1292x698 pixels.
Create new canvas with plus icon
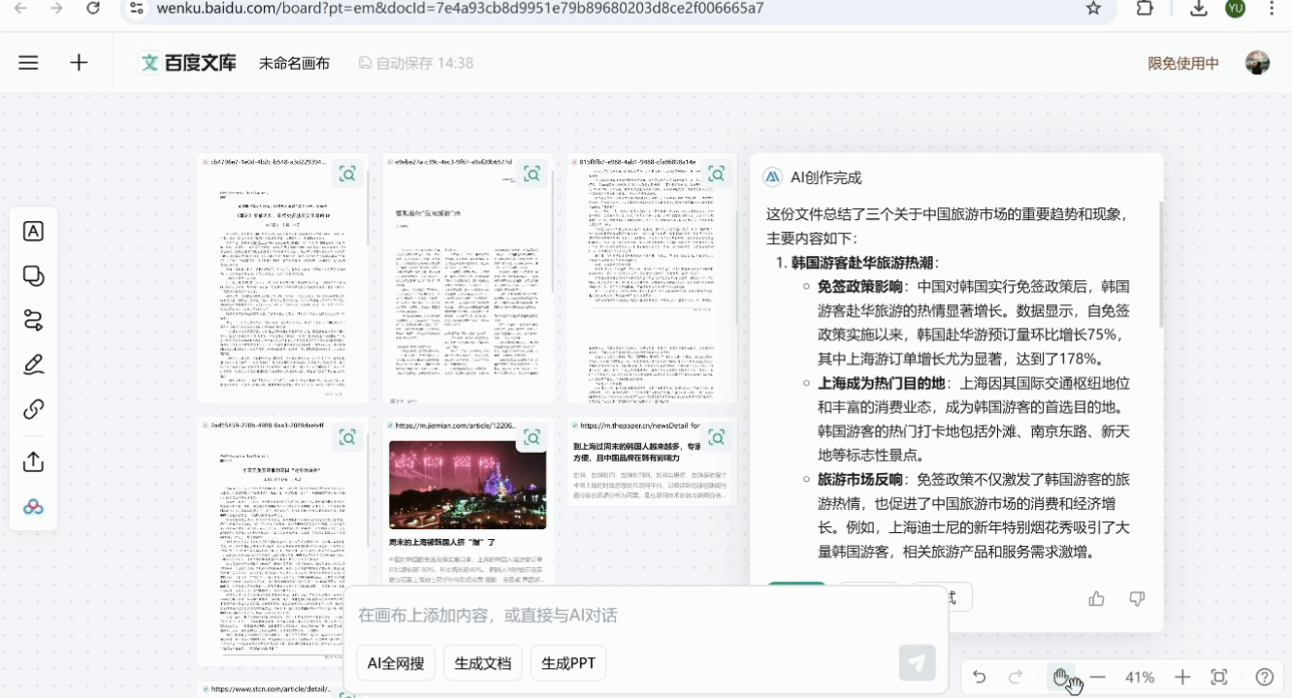coord(79,63)
